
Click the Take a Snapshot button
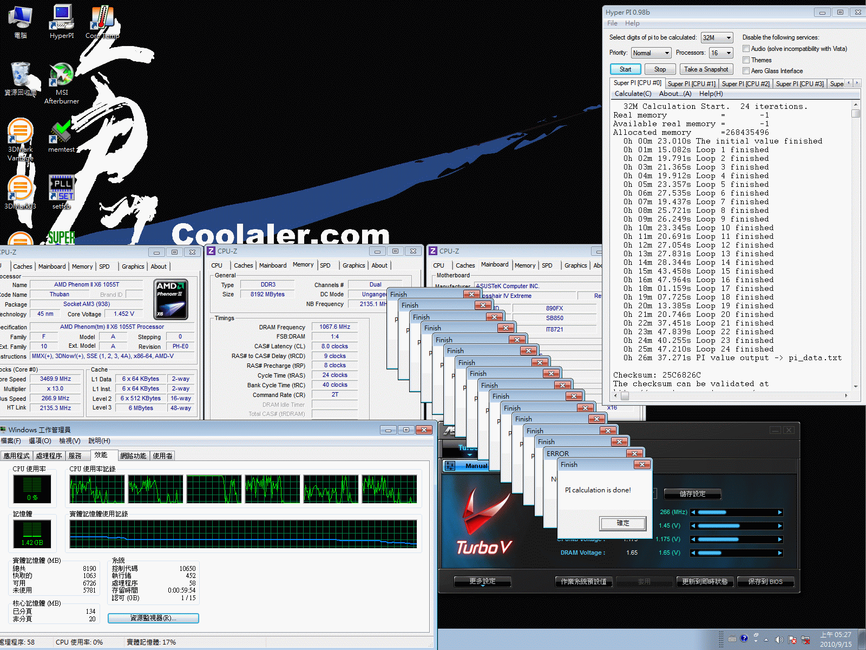pyautogui.click(x=706, y=69)
